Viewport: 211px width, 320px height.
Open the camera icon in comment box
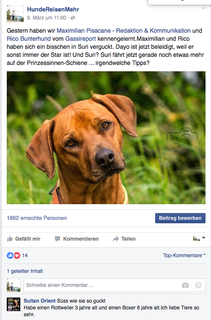pos(185,285)
